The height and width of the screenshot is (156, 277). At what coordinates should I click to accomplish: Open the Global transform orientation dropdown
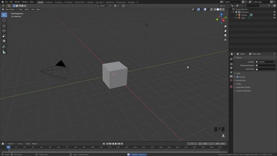click(102, 6)
